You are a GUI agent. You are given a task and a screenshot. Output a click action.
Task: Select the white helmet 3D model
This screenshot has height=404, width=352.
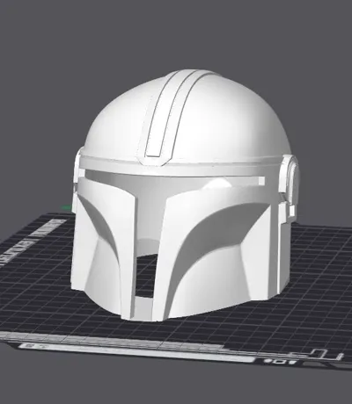tap(185, 195)
